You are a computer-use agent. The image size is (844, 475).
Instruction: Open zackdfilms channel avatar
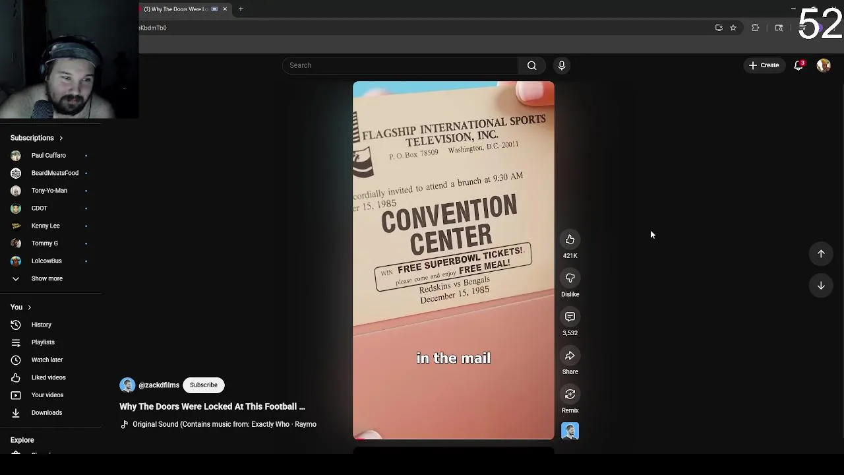pyautogui.click(x=127, y=385)
